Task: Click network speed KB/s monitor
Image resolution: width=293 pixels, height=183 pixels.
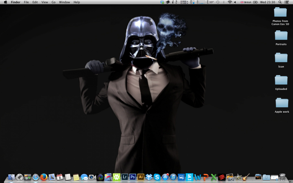Action: [x=184, y=2]
